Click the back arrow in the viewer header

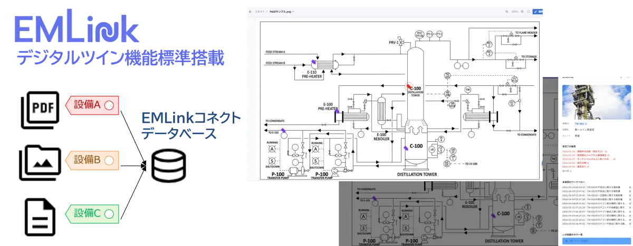coord(250,11)
